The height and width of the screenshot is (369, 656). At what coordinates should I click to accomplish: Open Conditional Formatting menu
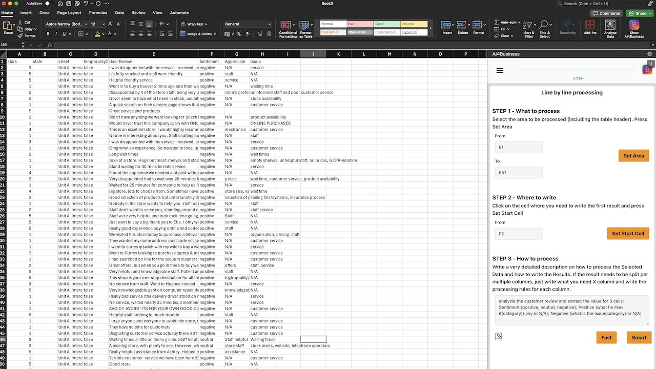click(x=288, y=29)
